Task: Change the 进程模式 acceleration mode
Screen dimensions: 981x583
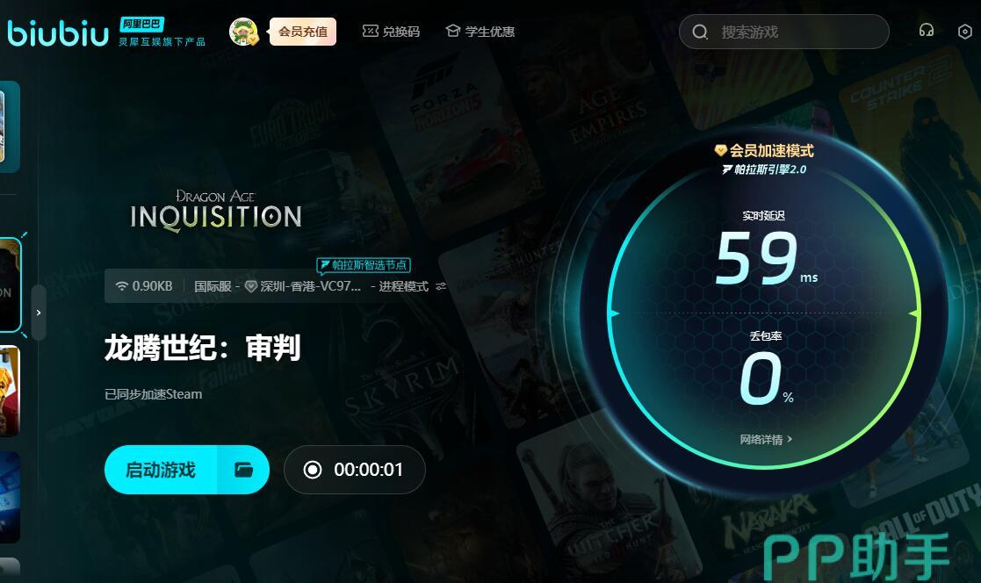Action: pos(403,286)
